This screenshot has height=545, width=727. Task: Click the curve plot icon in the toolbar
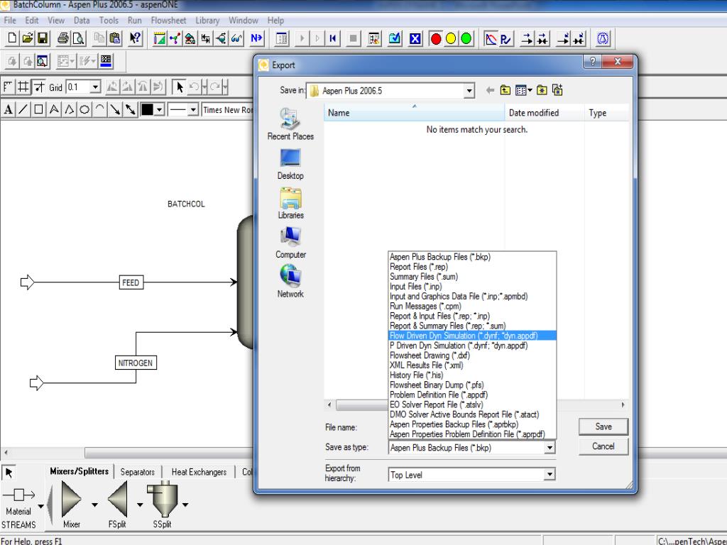click(x=491, y=38)
